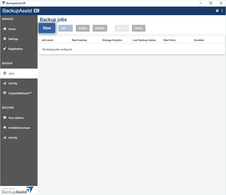Image resolution: width=226 pixels, height=195 pixels.
Task: Click the Home house icon in sidebar
Action: coord(5,29)
